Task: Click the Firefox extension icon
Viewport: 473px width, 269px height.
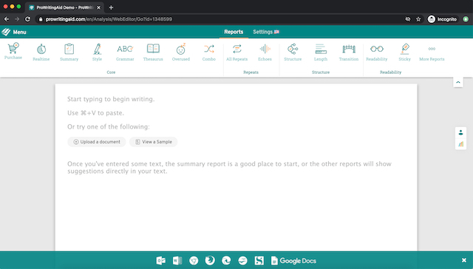Action: pyautogui.click(x=210, y=261)
